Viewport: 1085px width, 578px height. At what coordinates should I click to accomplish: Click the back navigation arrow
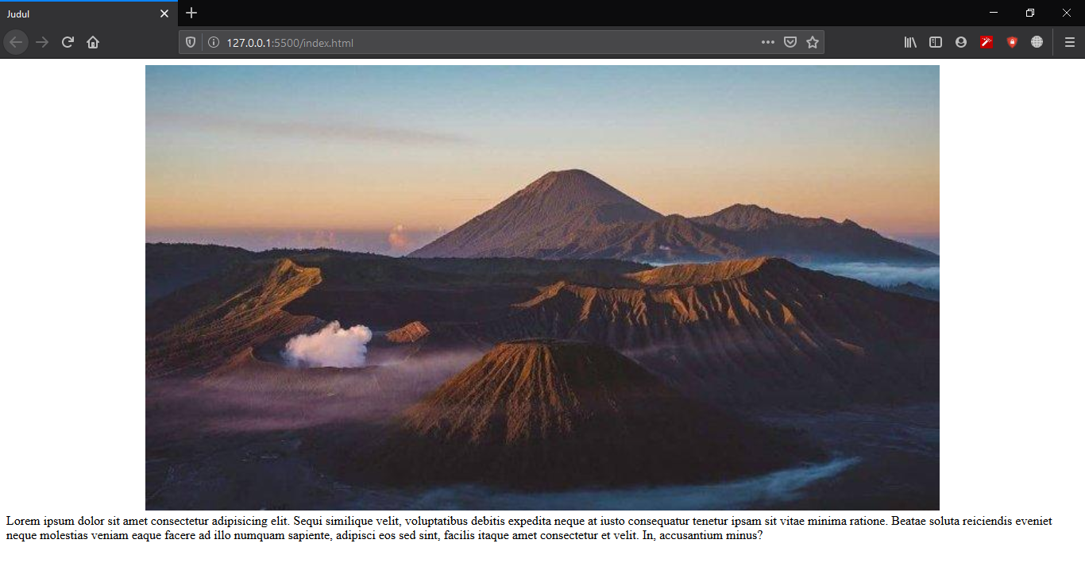tap(16, 42)
